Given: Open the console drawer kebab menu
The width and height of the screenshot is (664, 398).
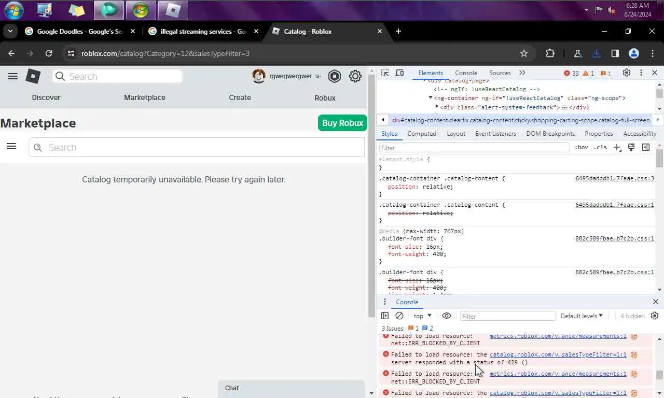Looking at the screenshot, I should (x=385, y=302).
